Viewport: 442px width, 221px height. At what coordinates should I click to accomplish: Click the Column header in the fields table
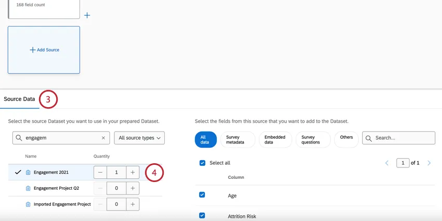pyautogui.click(x=236, y=177)
